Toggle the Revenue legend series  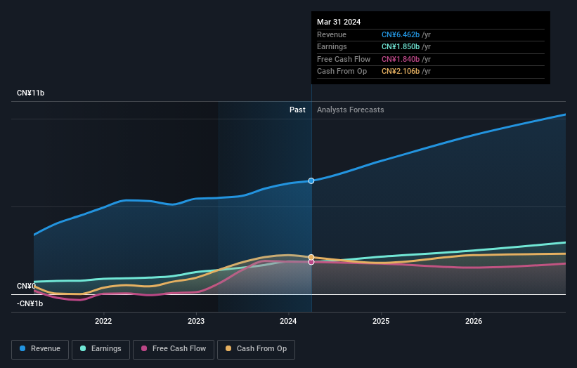[x=40, y=349]
